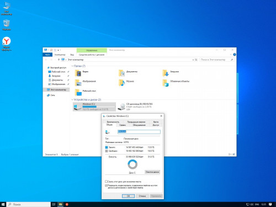Image resolution: width=276 pixels, height=207 pixels.
Task: Refresh the Explorer address bar
Action: click(x=196, y=60)
